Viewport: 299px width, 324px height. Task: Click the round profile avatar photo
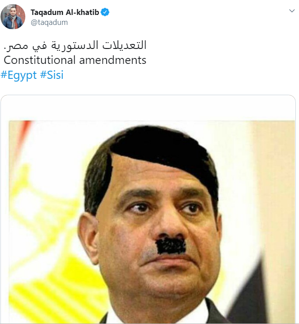click(13, 16)
